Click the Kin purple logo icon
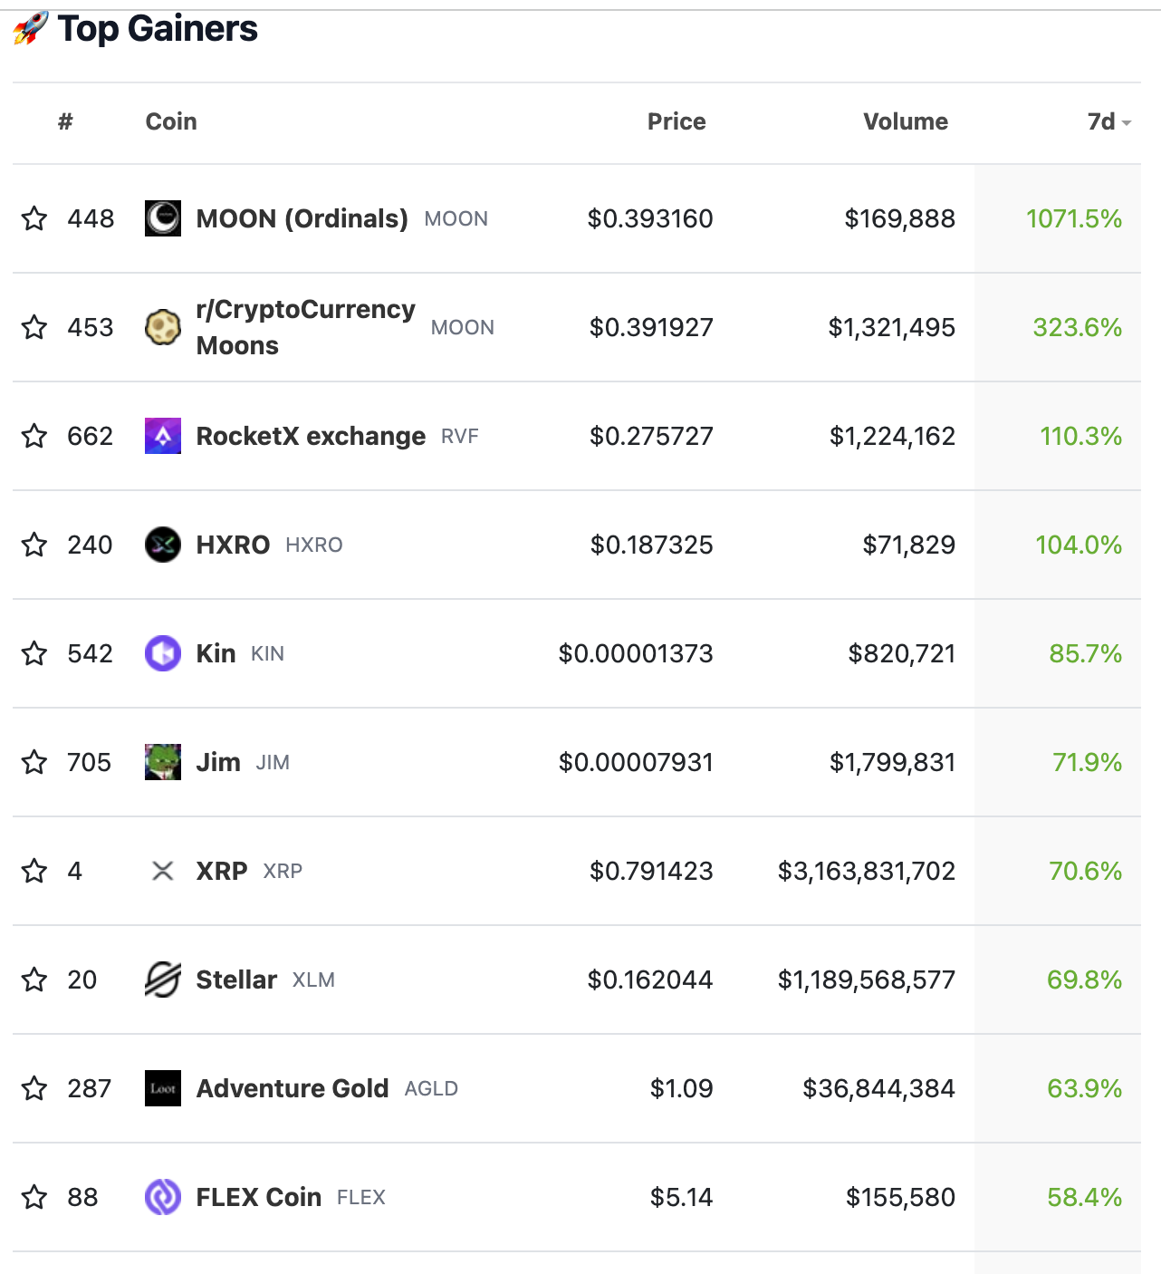This screenshot has height=1274, width=1161. tap(163, 653)
